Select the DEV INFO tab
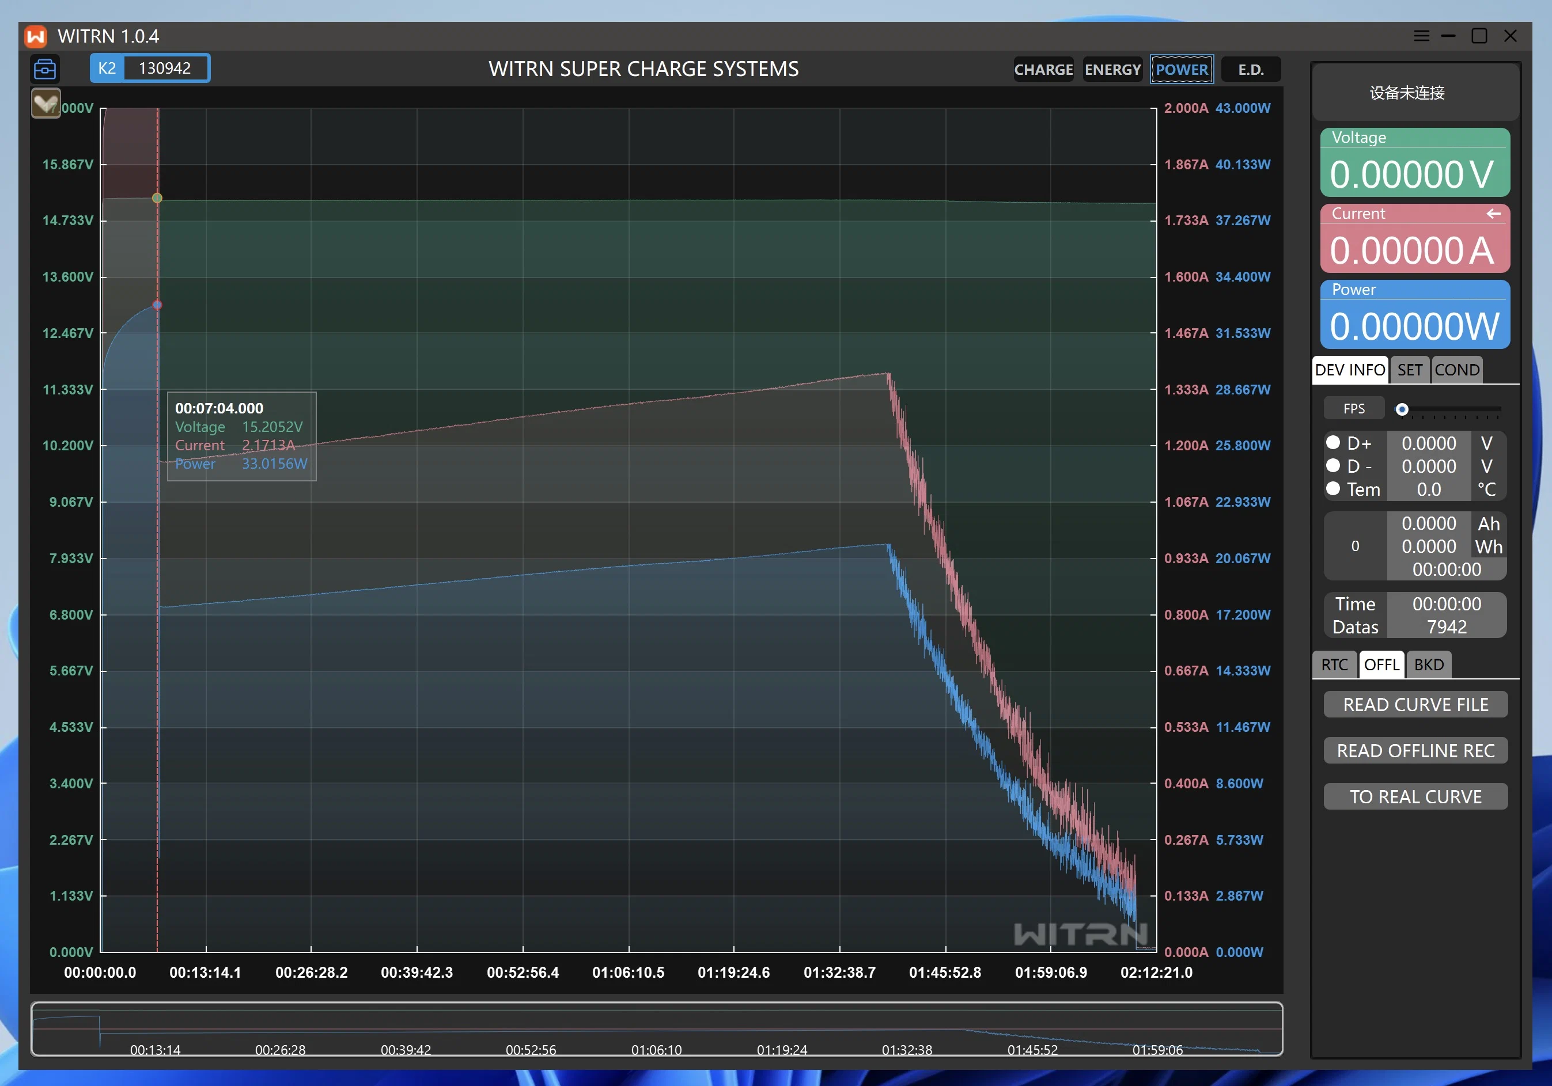1552x1086 pixels. [1350, 370]
